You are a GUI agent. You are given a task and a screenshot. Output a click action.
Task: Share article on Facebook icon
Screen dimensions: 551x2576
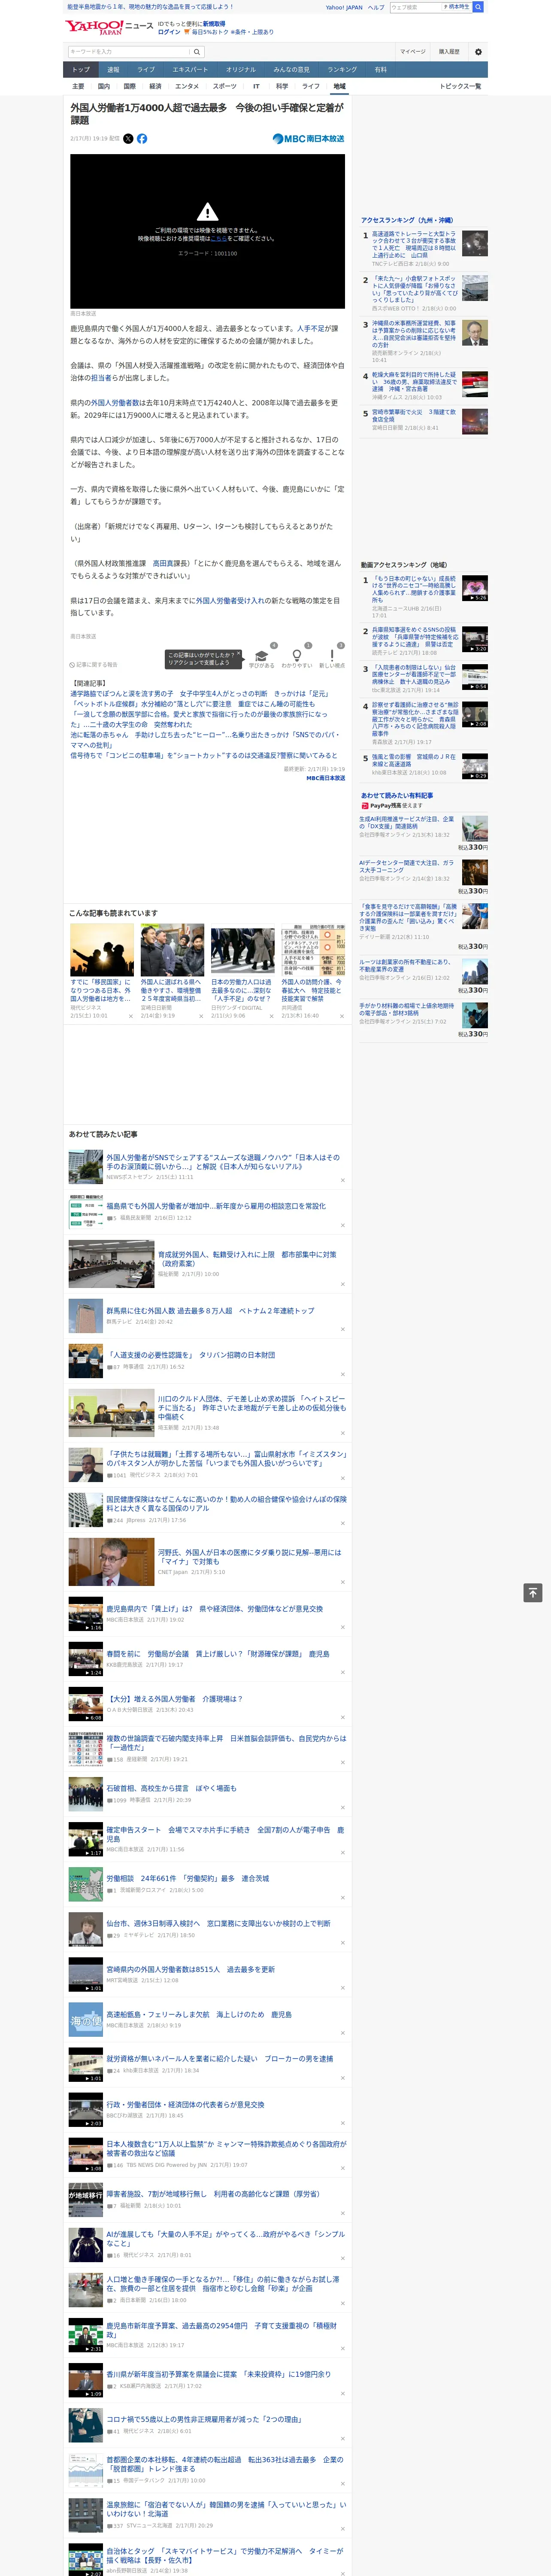[x=142, y=139]
